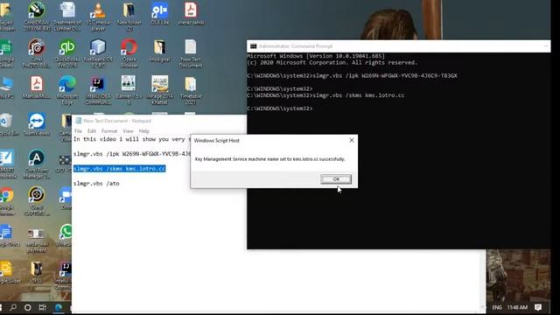The height and width of the screenshot is (315, 560).
Task: Launch the NetBeans IDE shortcut
Action: [x=98, y=53]
